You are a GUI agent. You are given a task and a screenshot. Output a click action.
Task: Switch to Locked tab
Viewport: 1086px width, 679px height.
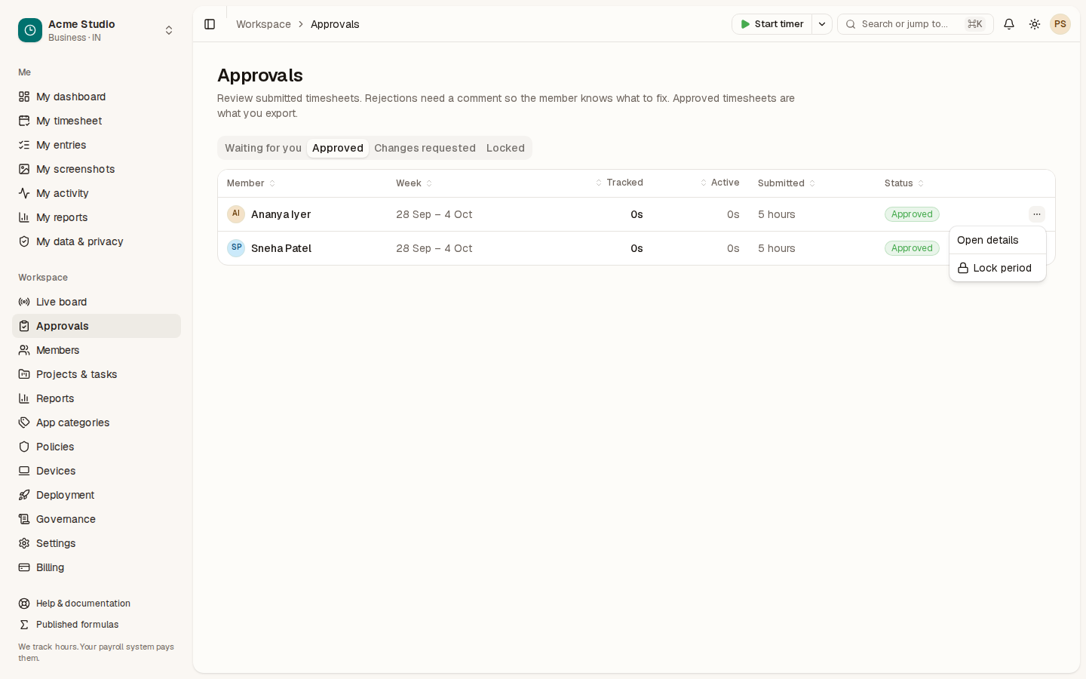pyautogui.click(x=505, y=148)
